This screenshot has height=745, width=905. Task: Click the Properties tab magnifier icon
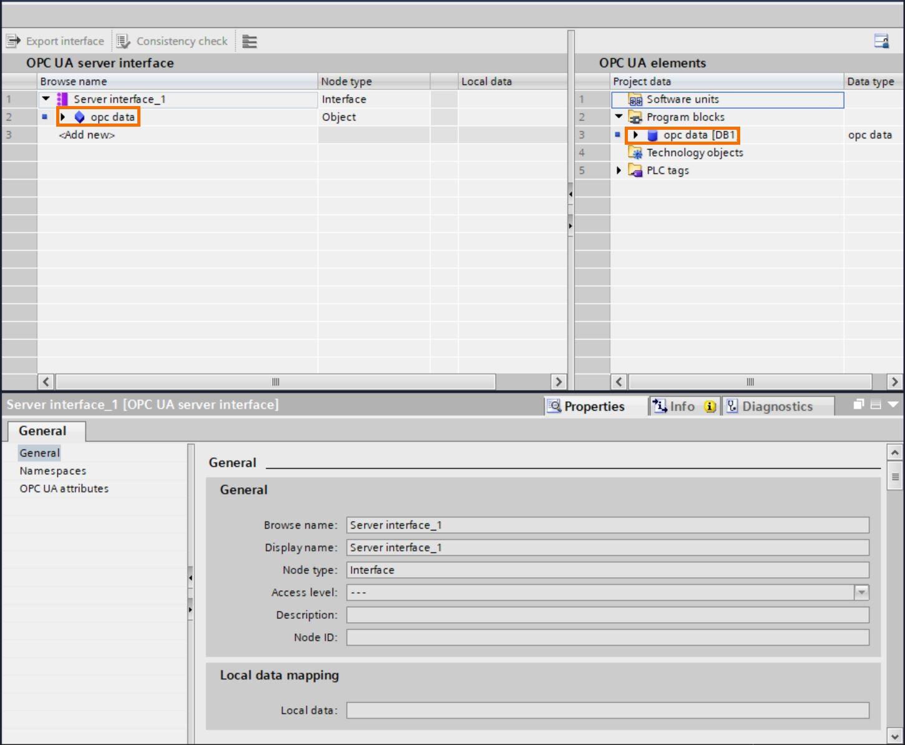(x=554, y=406)
